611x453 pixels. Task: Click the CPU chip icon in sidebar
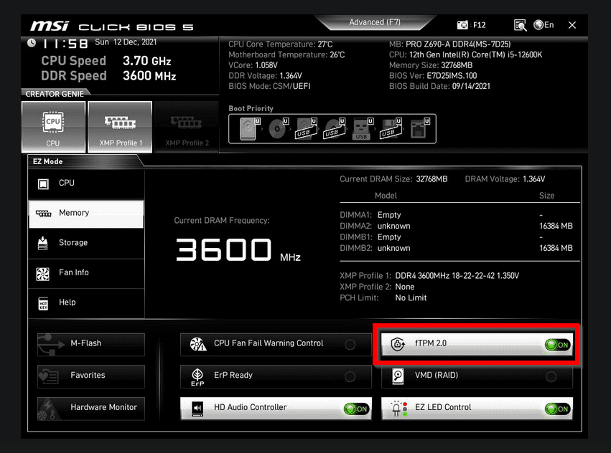coord(43,183)
